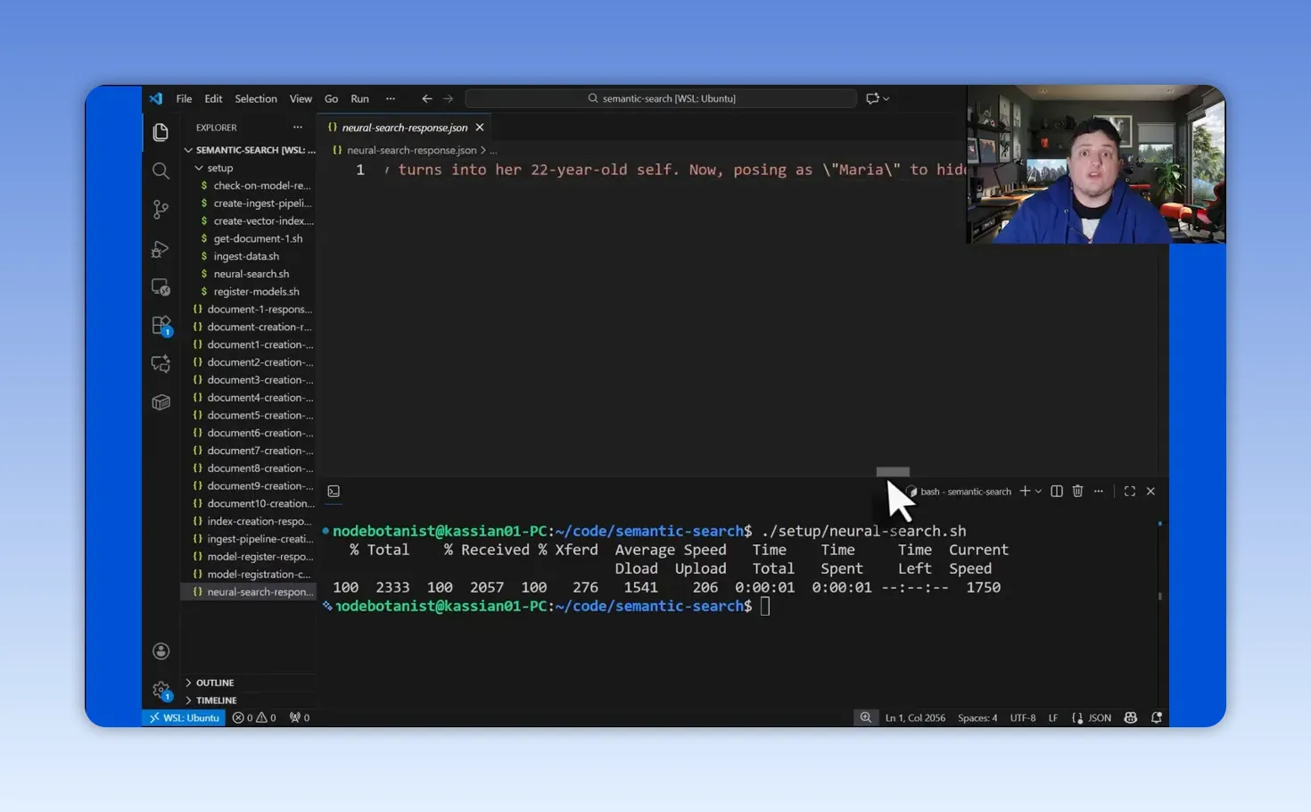
Task: Open the Edit menu
Action: (x=213, y=99)
